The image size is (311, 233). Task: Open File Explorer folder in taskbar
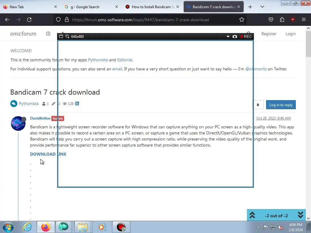coord(83,227)
